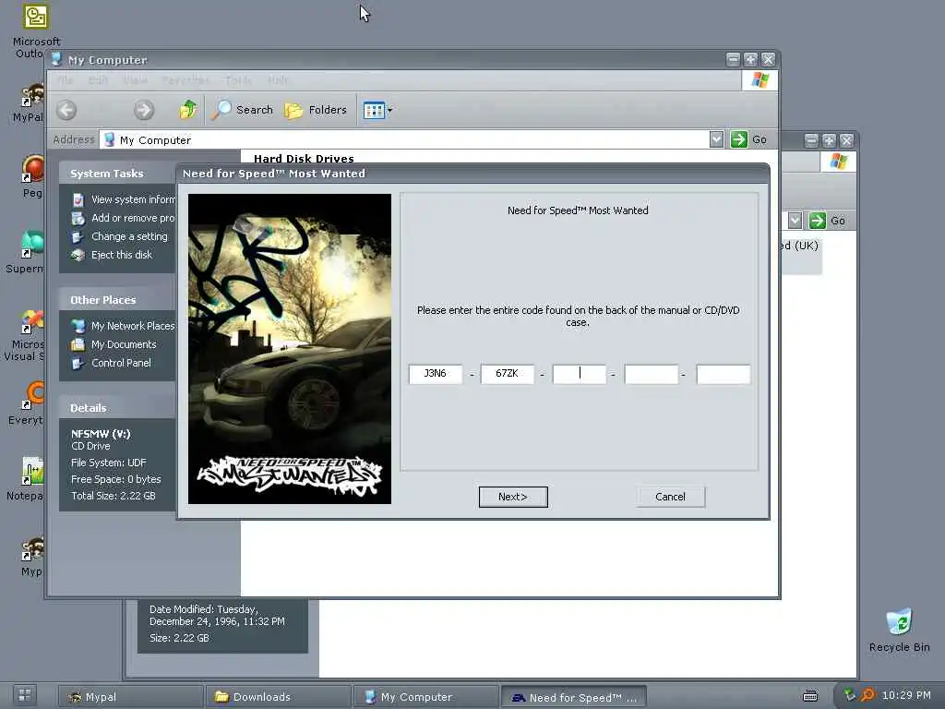945x709 pixels.
Task: Switch to My Computer taskbar button
Action: 425,697
